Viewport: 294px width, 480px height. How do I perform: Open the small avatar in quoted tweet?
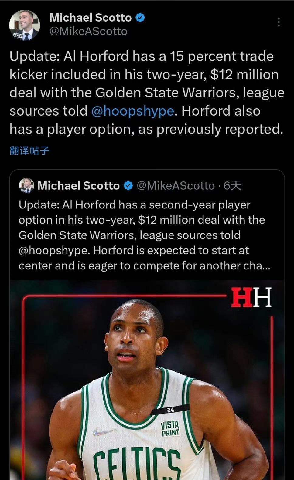click(x=27, y=185)
